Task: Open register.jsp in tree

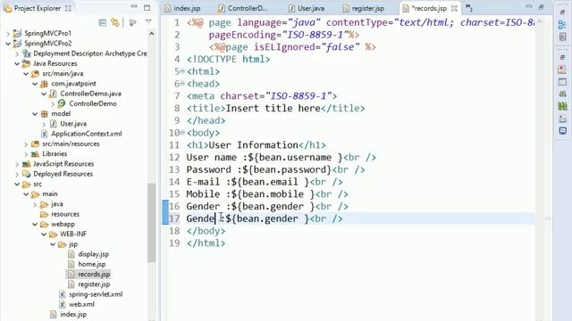Action: [x=94, y=284]
